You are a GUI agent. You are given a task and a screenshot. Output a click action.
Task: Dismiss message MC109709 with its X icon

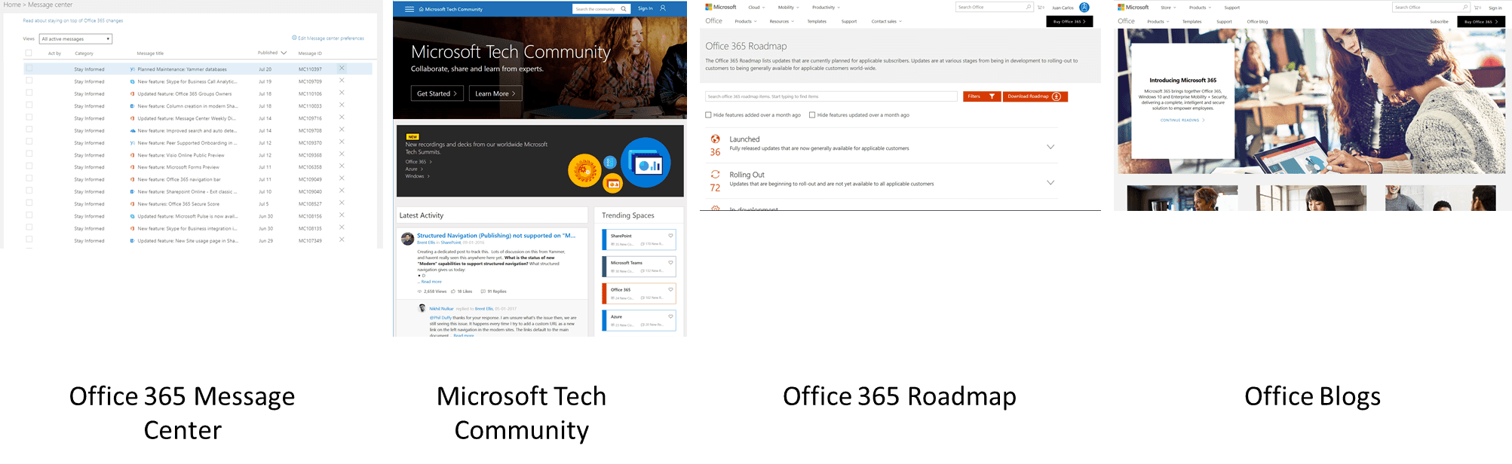pos(342,81)
